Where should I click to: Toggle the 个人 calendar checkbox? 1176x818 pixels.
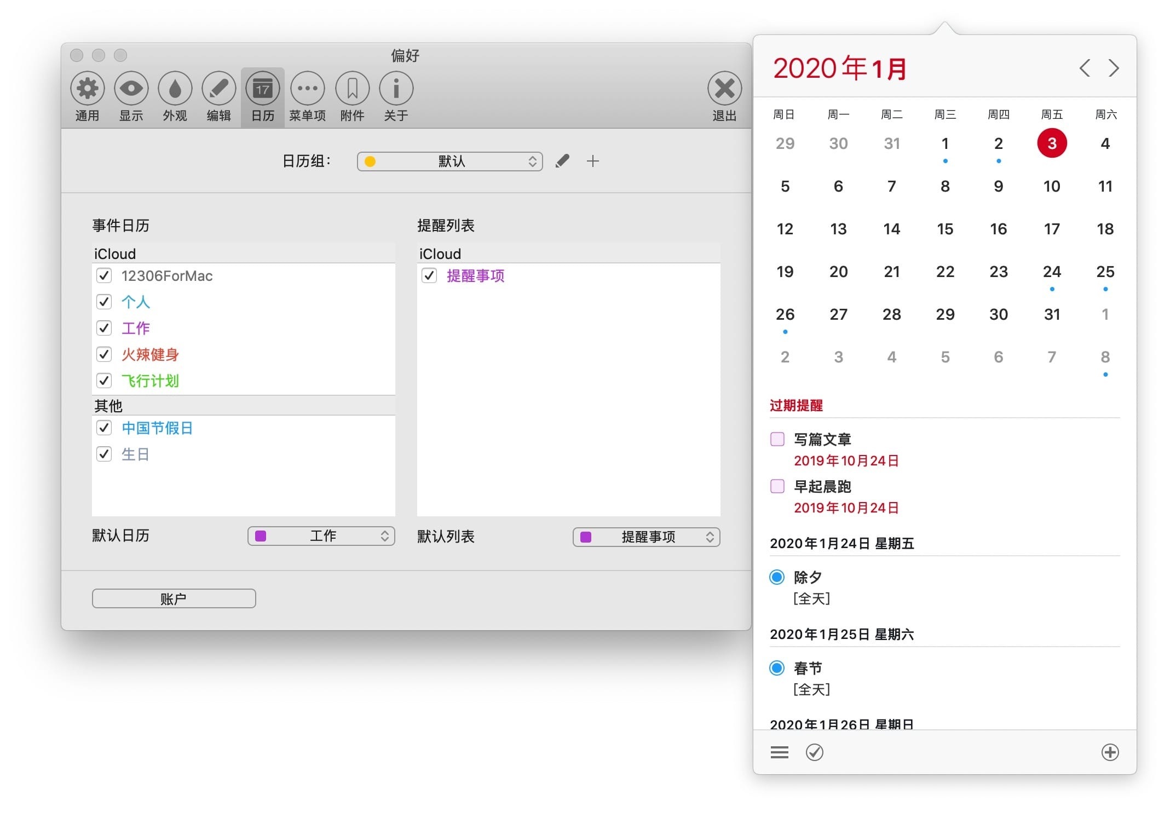click(x=104, y=302)
